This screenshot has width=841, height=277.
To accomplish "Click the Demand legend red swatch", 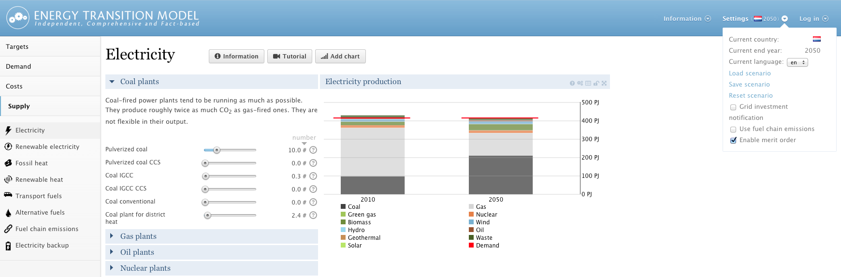I will coord(471,245).
